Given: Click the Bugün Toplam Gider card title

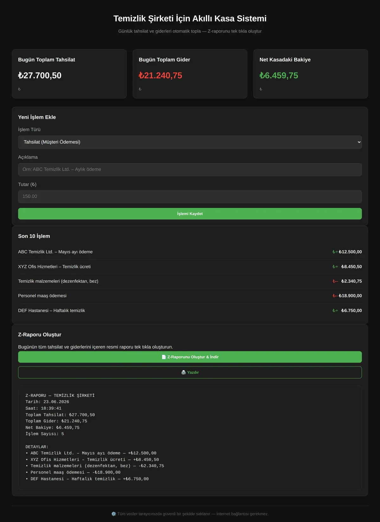Looking at the screenshot, I should [164, 60].
